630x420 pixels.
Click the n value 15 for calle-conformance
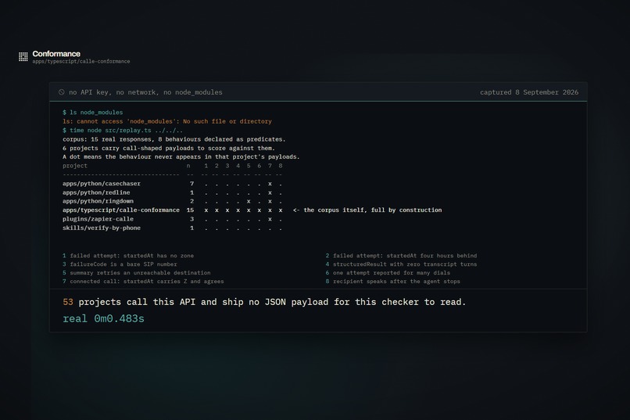[x=190, y=210]
